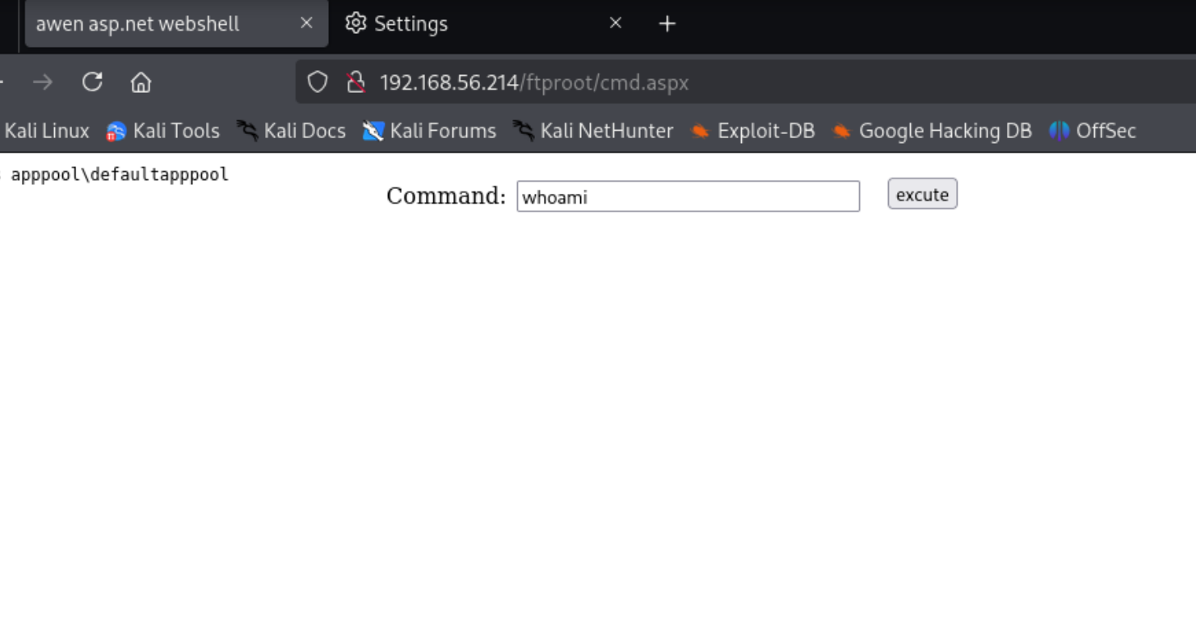Click the reload page icon
Viewport: 1196px width, 617px height.
pos(92,82)
